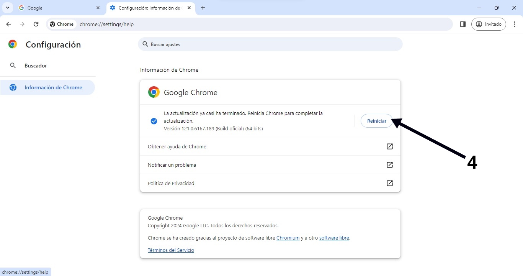Open Obtener ayuda de Chrome
The height and width of the screenshot is (276, 523).
[x=270, y=146]
